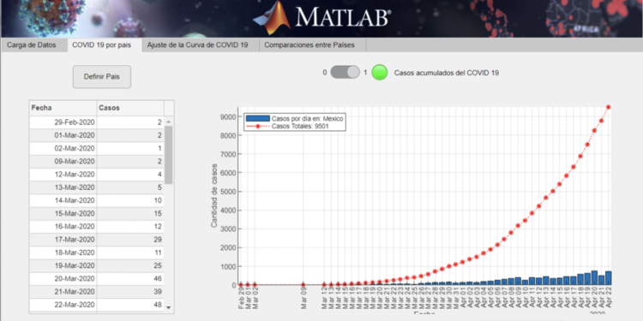Click cases value 25 for 19-Mar-2020
This screenshot has height=321, width=643.
130,265
